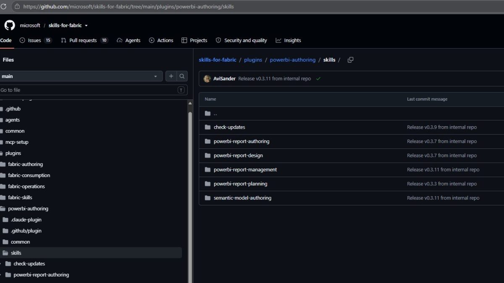Image resolution: width=504 pixels, height=283 pixels.
Task: Open powerbi-report-planning folder in file list
Action: tap(240, 184)
